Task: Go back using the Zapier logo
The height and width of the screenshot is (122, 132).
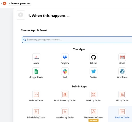Action: pos(4,3)
